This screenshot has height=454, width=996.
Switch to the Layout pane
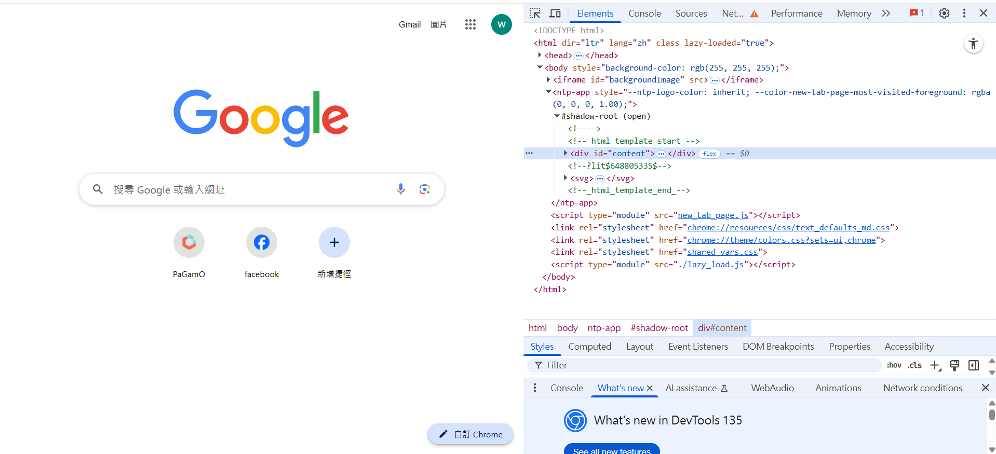coord(639,347)
